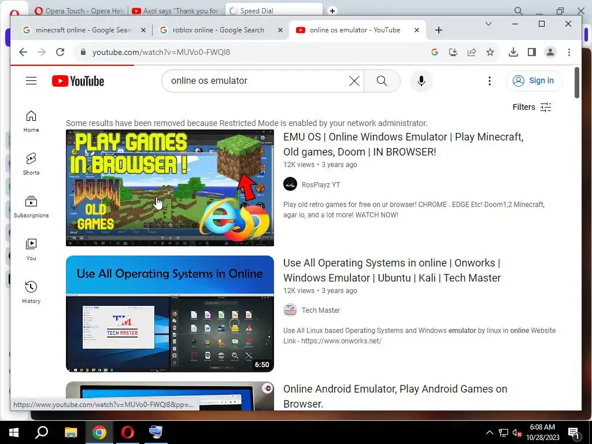Show hidden system tray icons

click(489, 432)
